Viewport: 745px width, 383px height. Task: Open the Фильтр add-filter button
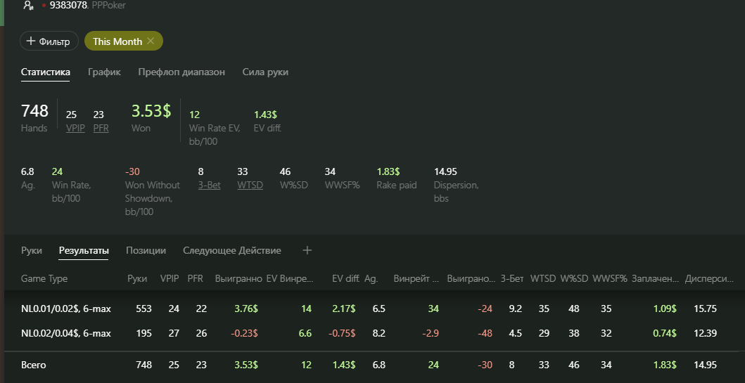tap(49, 41)
